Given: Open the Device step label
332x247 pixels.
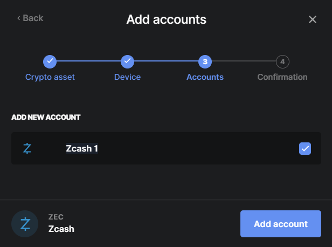Looking at the screenshot, I should (x=127, y=77).
